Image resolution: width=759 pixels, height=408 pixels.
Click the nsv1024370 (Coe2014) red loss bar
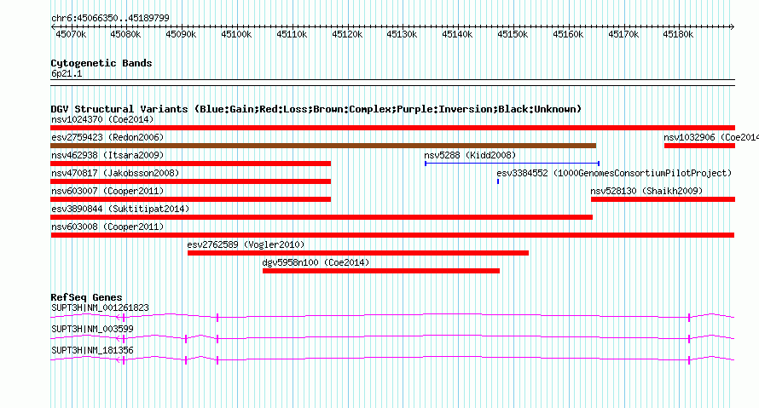(392, 128)
